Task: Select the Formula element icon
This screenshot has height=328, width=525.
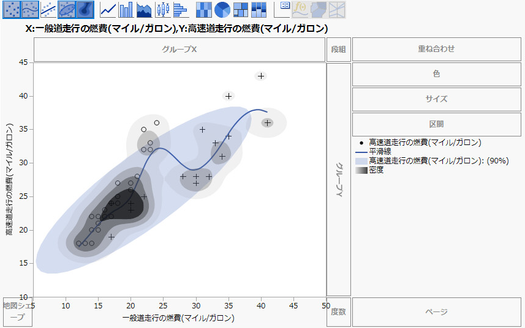Action: [300, 9]
